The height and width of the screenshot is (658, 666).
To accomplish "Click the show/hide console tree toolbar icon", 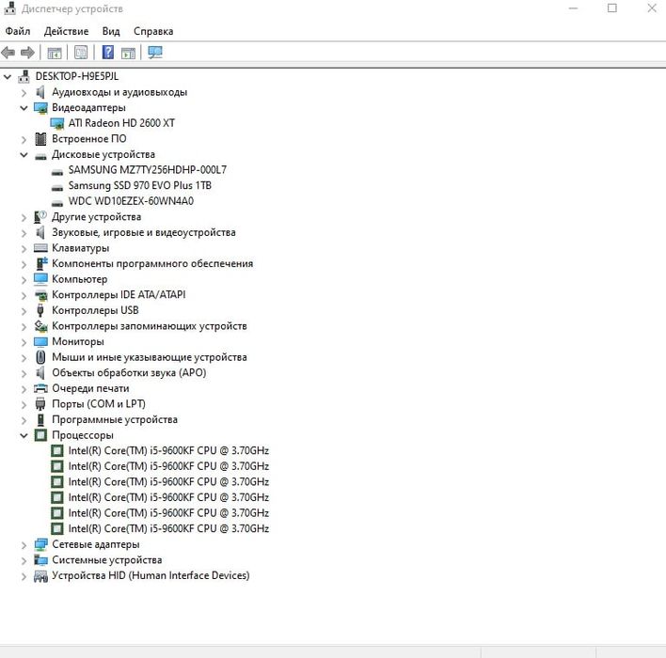I will (55, 53).
